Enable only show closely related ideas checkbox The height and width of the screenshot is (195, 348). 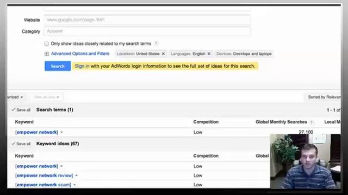point(46,44)
